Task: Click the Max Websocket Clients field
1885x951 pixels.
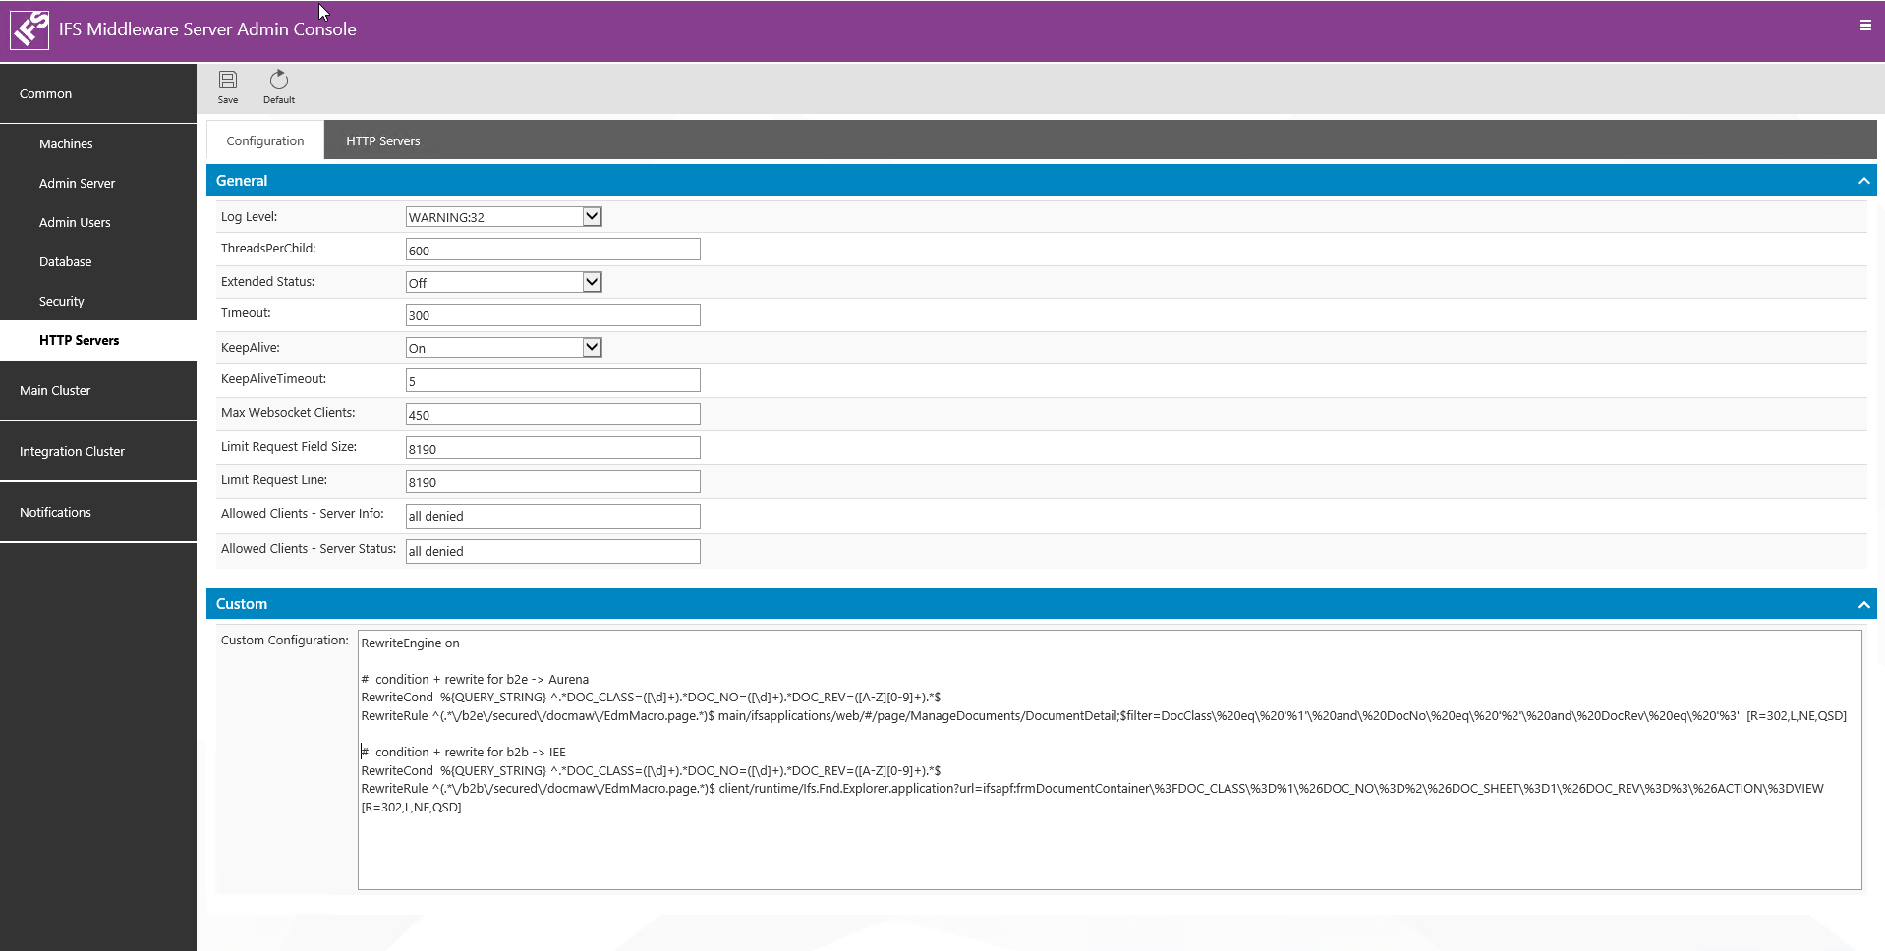Action: click(552, 414)
